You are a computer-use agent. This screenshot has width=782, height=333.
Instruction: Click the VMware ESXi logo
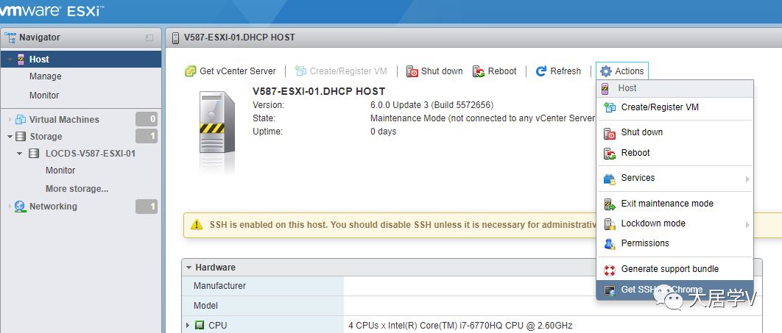pos(51,11)
